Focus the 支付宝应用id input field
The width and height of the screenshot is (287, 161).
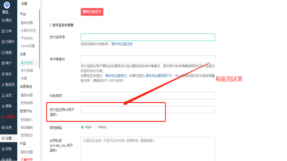click(148, 110)
